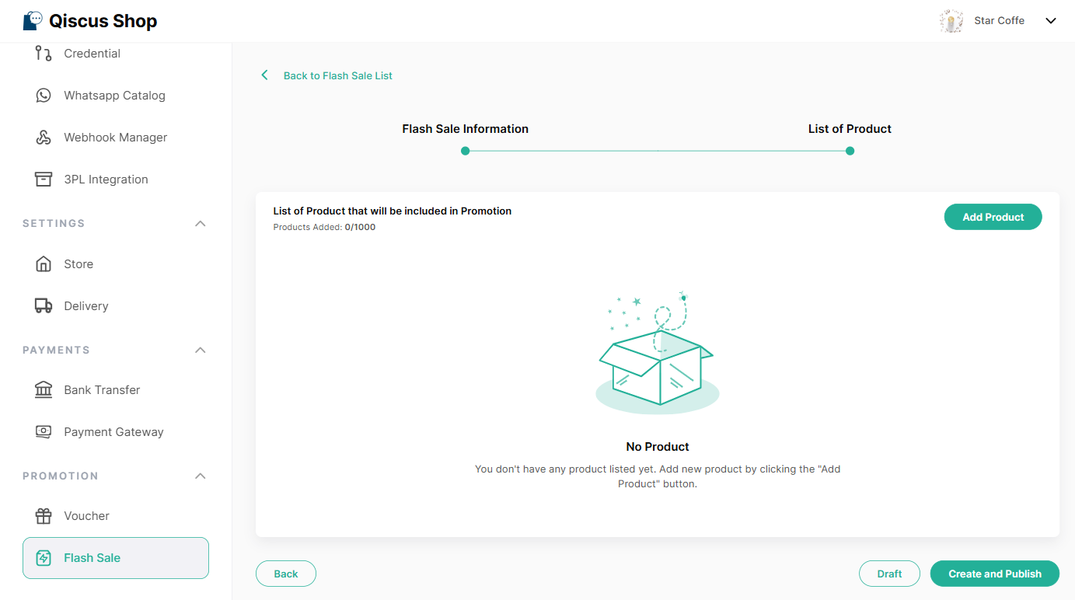The height and width of the screenshot is (600, 1075).
Task: Click the Bank Transfer building icon
Action: [x=44, y=390]
